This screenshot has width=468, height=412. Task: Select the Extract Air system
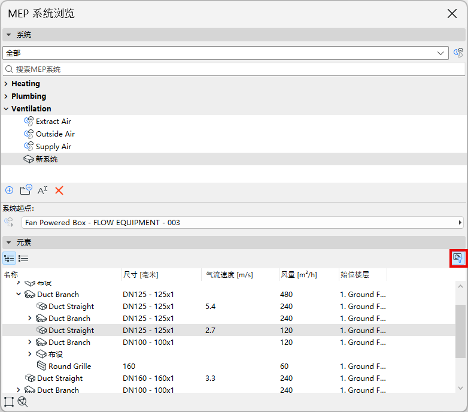pos(53,122)
